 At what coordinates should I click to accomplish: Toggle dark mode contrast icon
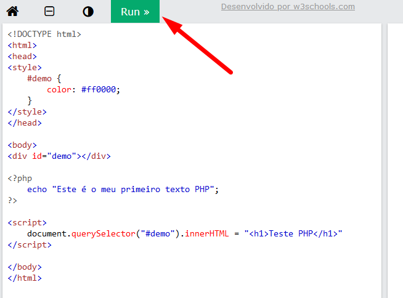point(88,12)
